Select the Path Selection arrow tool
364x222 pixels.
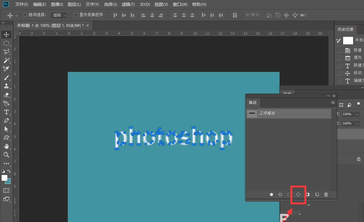(6, 129)
